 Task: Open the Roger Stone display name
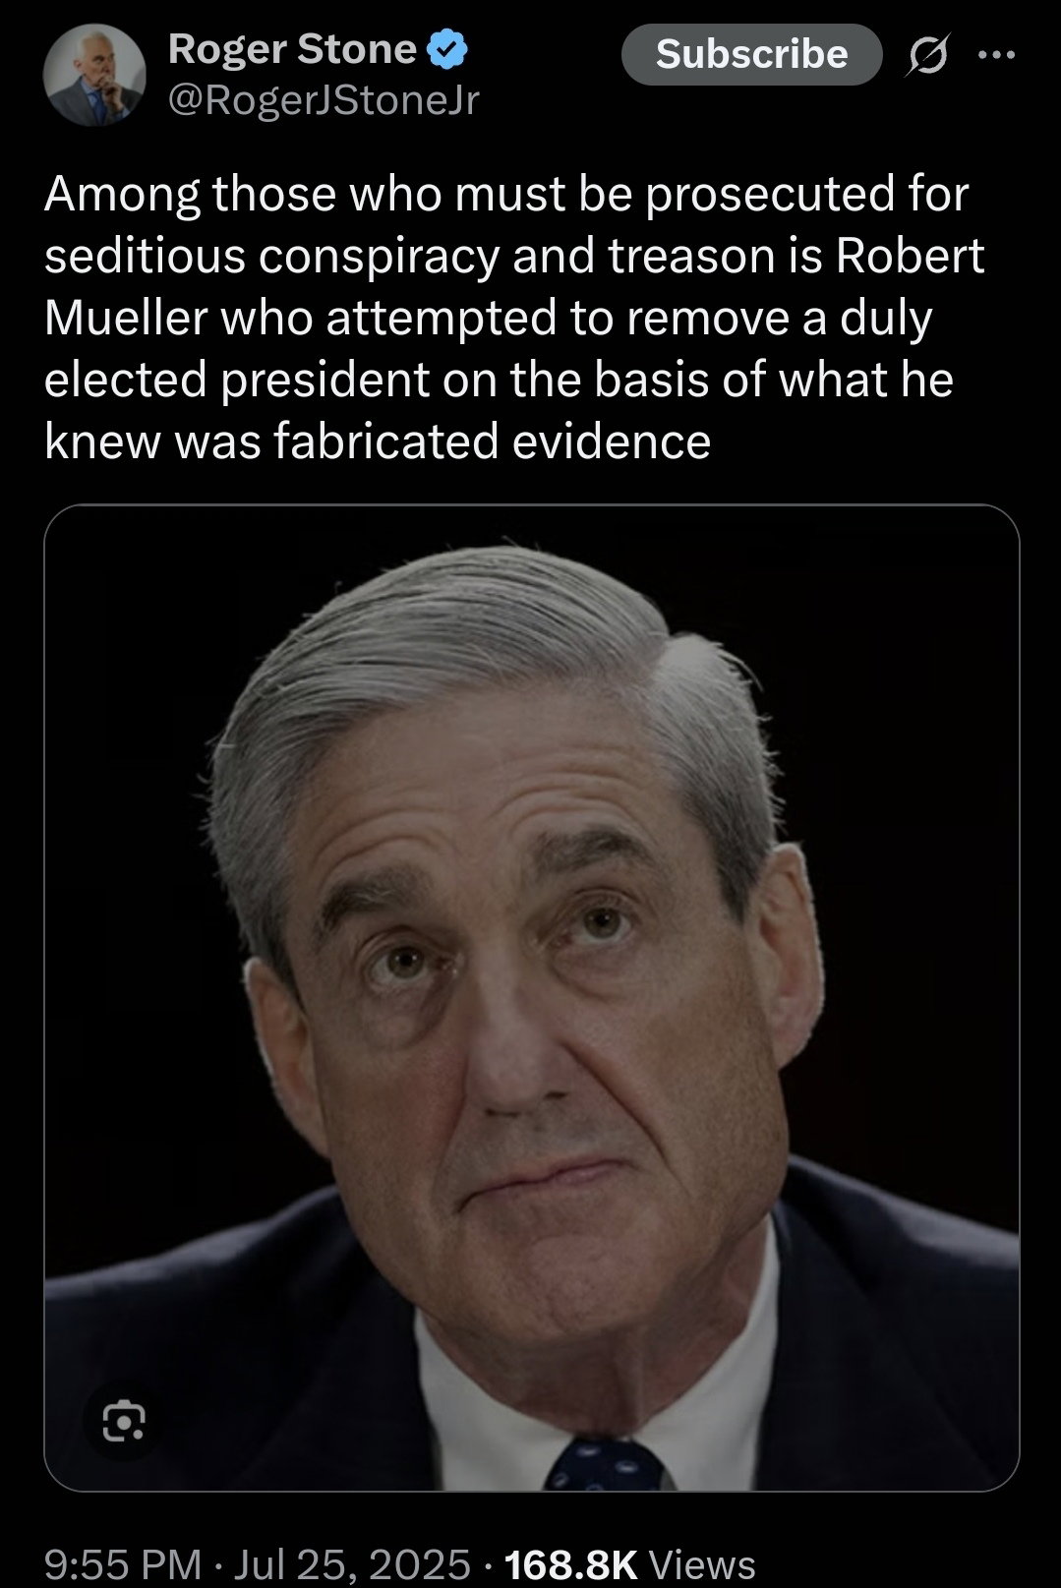[292, 49]
